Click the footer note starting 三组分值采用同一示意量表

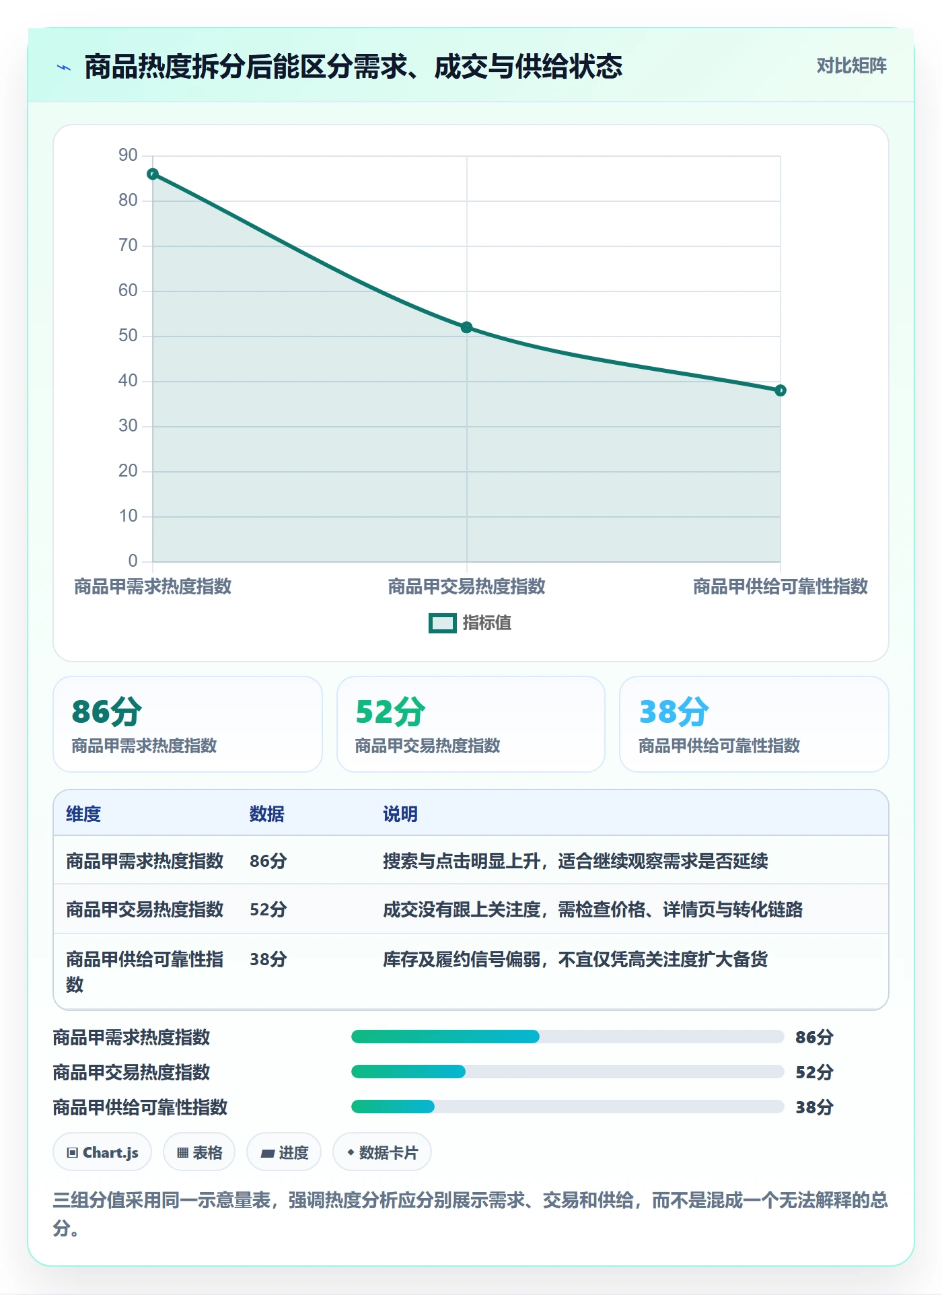coord(470,1214)
